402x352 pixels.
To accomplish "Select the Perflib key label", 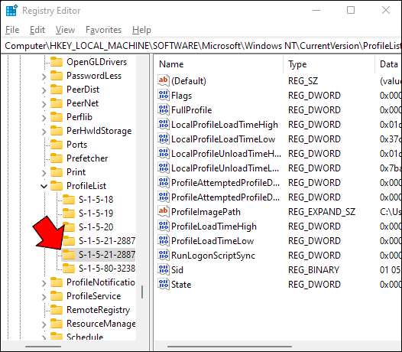I will [79, 117].
